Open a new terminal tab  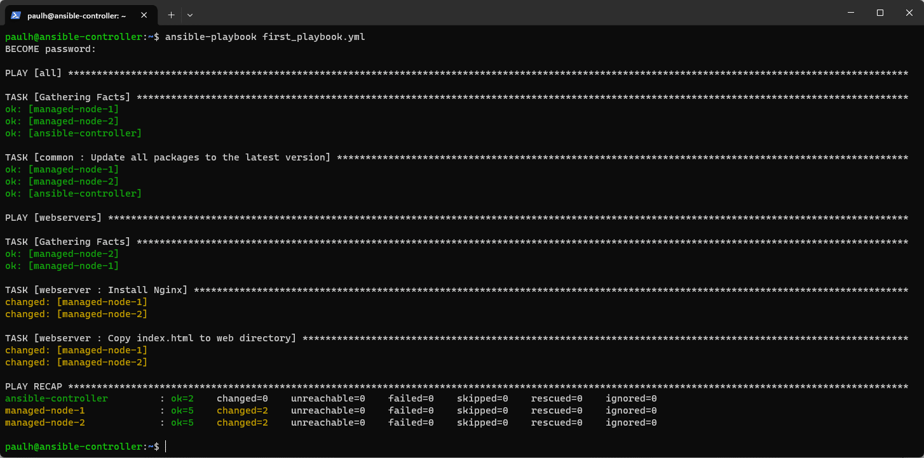coord(171,15)
